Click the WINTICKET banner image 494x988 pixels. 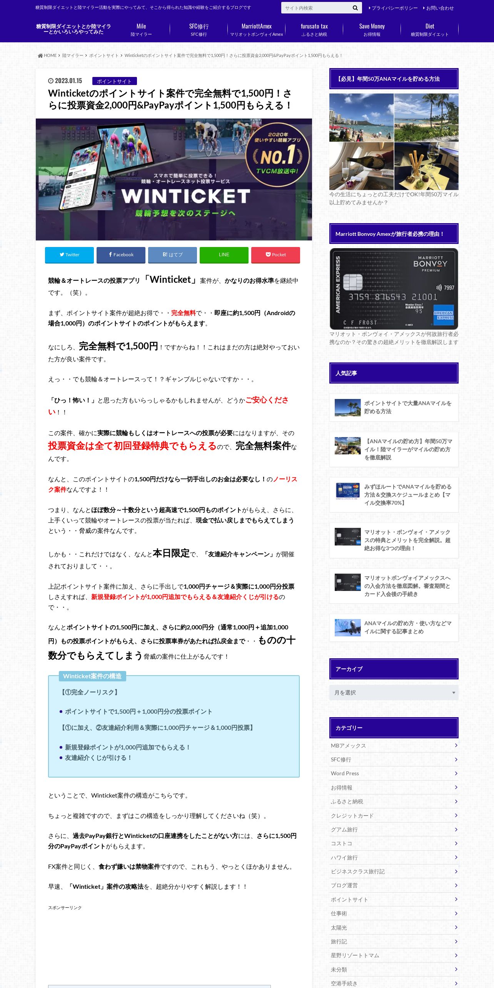tap(174, 179)
